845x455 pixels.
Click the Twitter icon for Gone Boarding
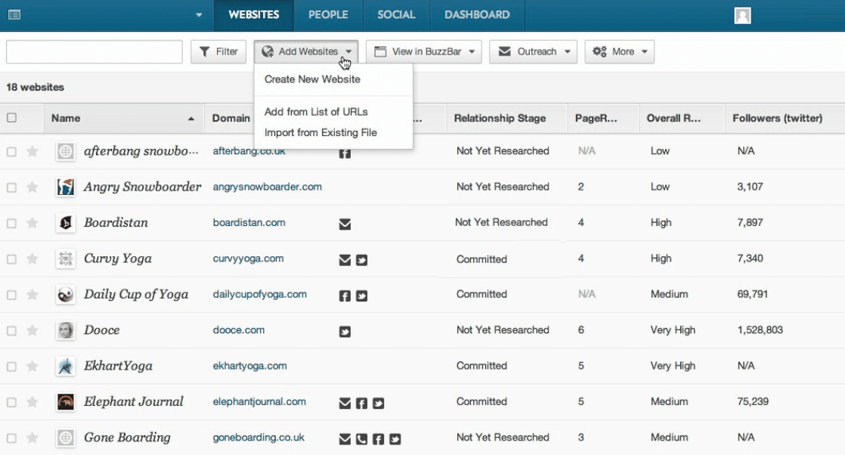tap(395, 439)
